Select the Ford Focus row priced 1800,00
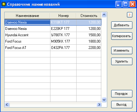The height and width of the screenshot is (112, 137). [53, 41]
